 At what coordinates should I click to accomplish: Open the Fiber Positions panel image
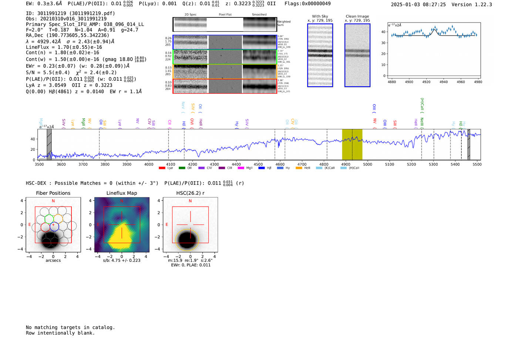pyautogui.click(x=53, y=225)
